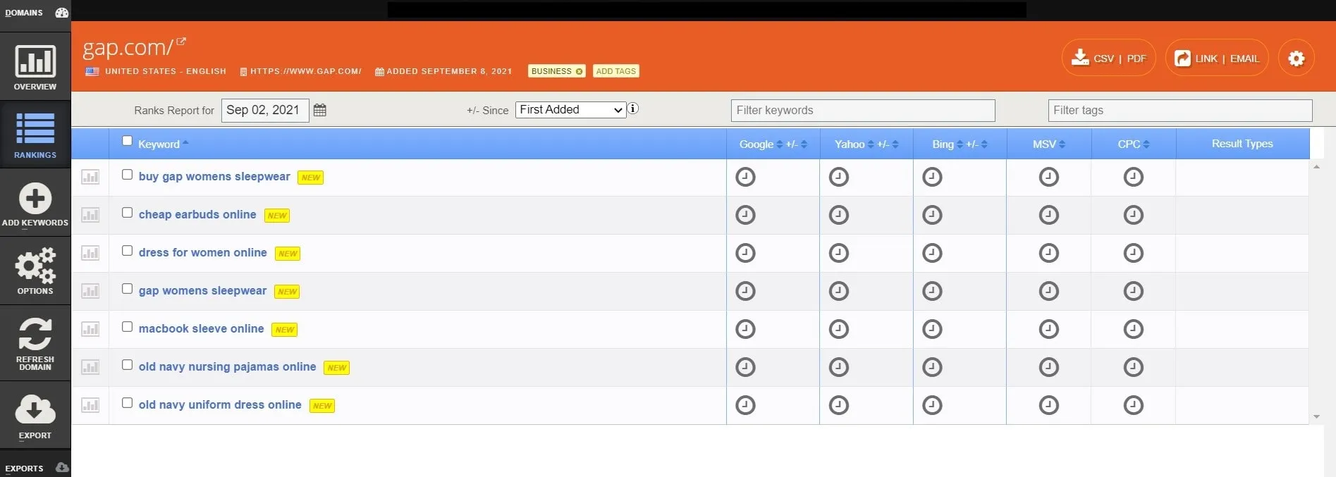
Task: Click the Add Tags button
Action: (x=615, y=71)
